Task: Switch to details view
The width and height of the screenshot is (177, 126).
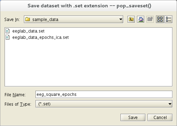Action: point(168,19)
